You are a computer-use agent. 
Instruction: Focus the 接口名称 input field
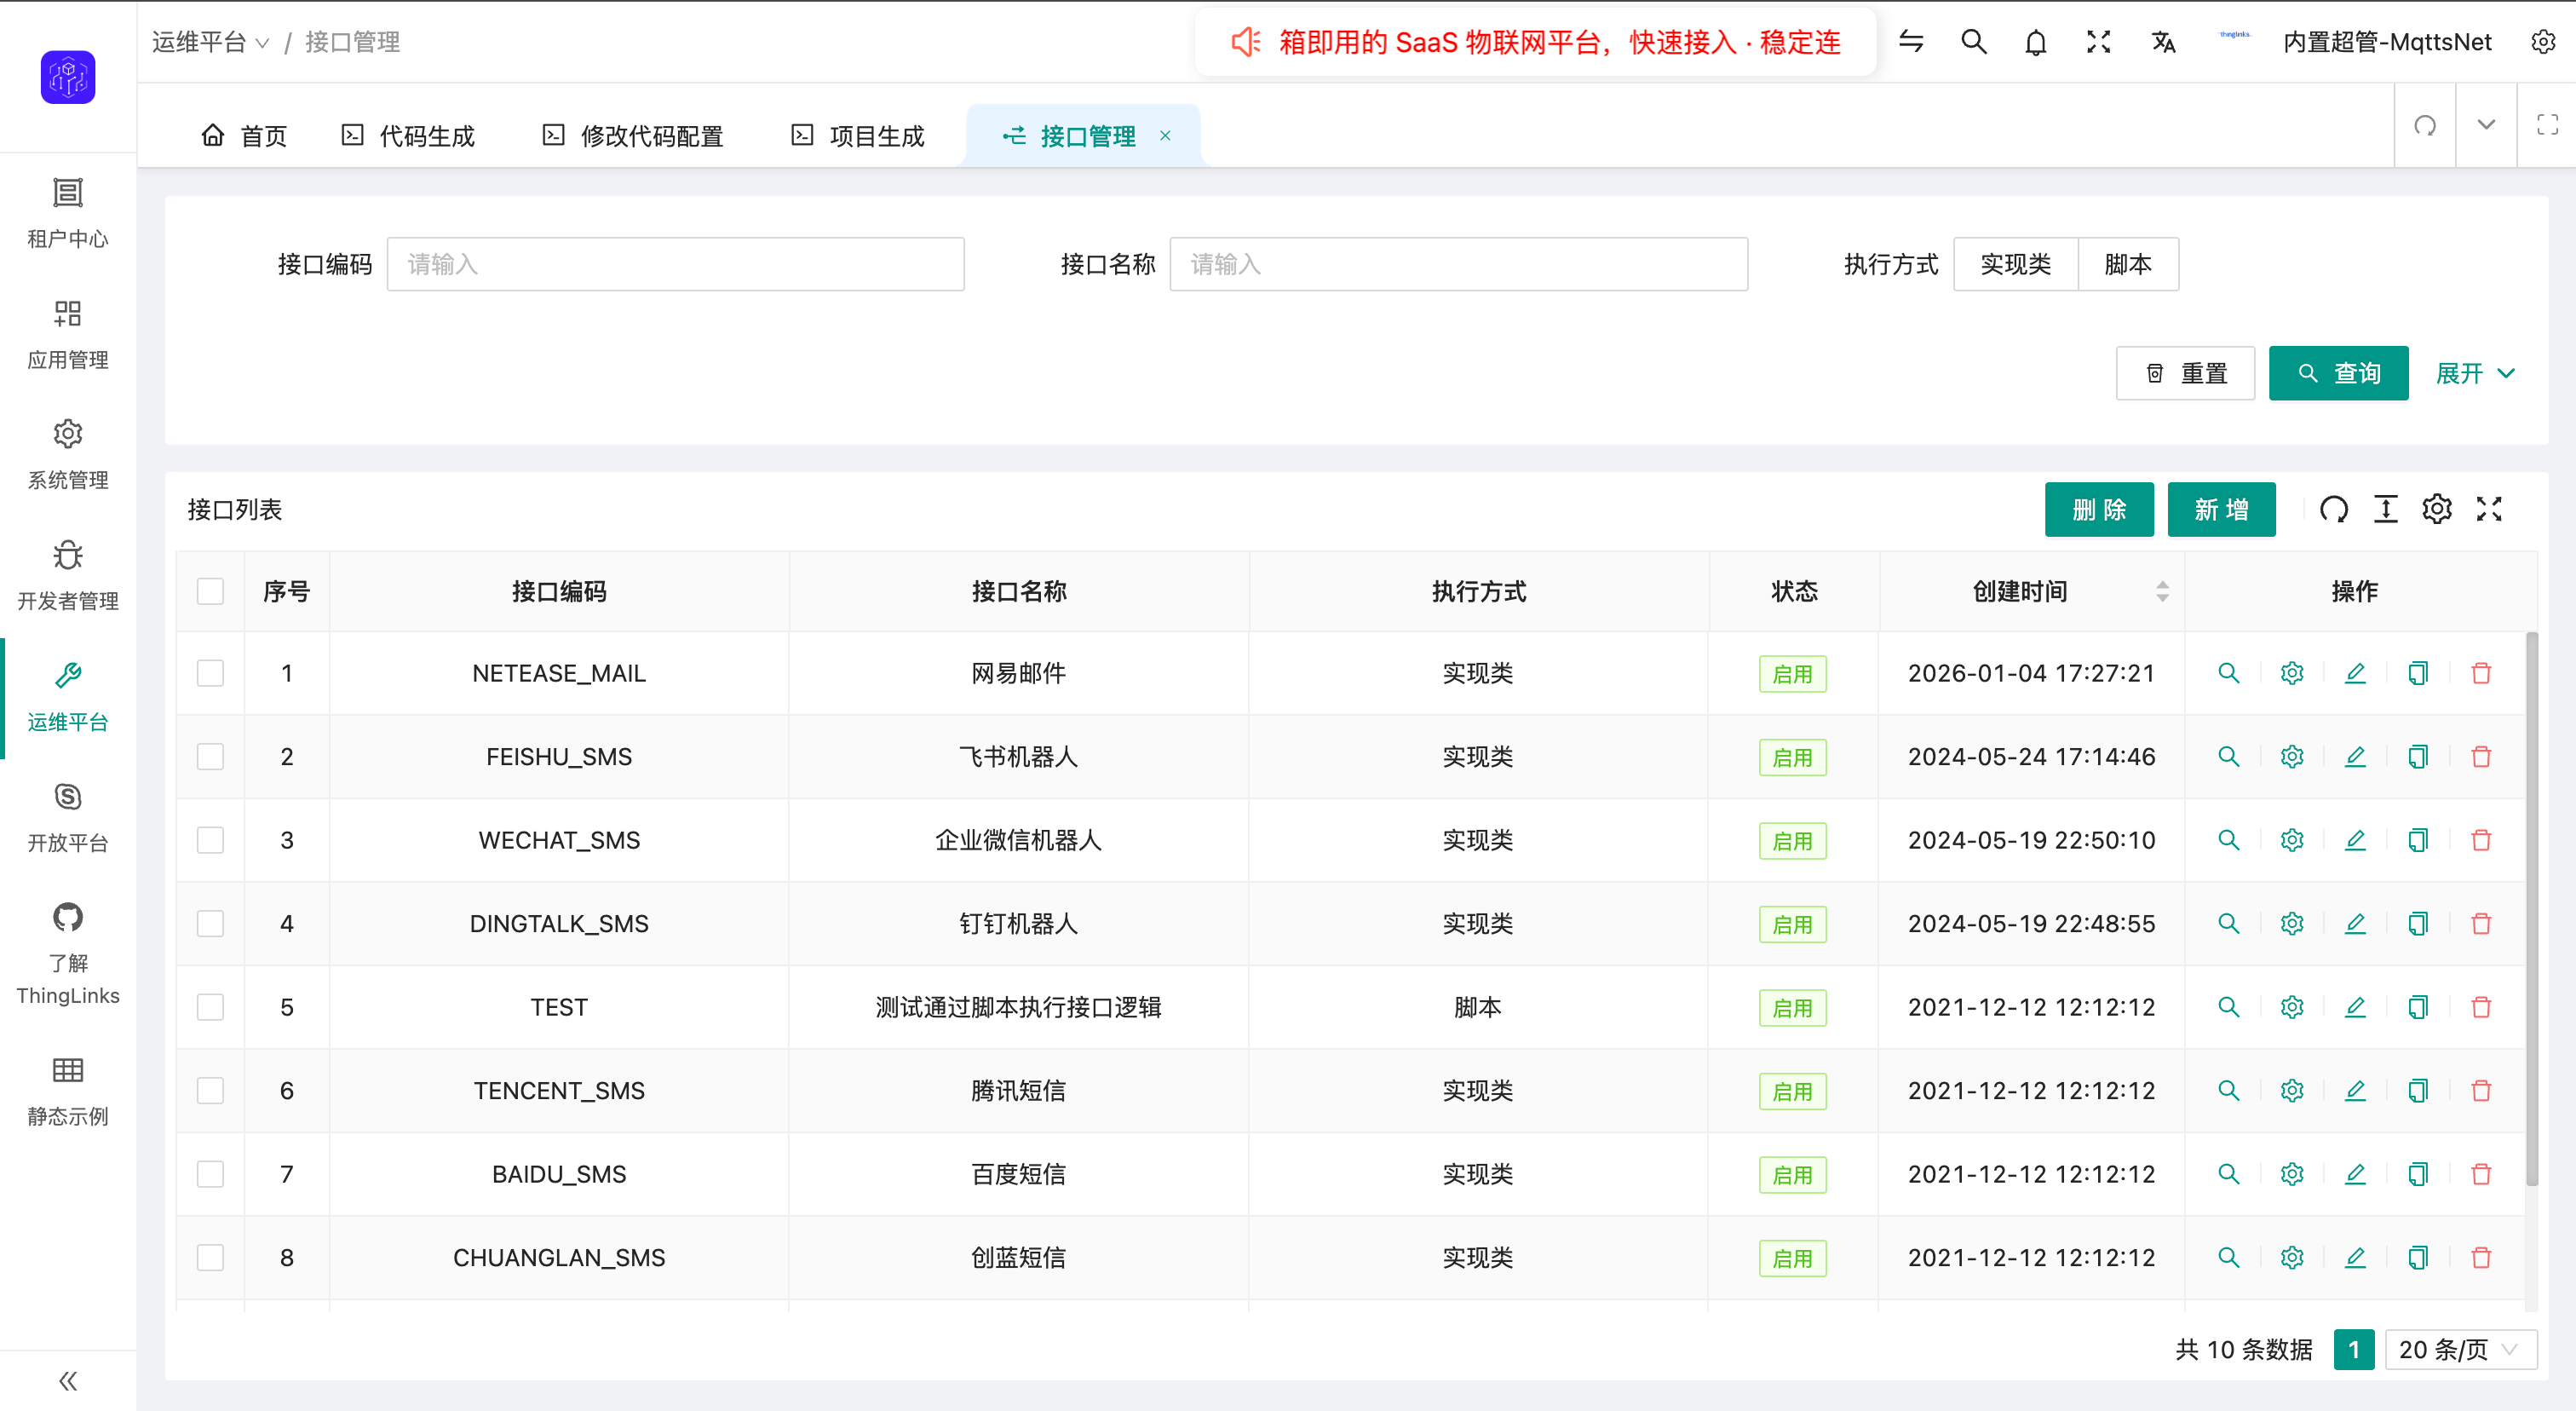[x=1459, y=264]
